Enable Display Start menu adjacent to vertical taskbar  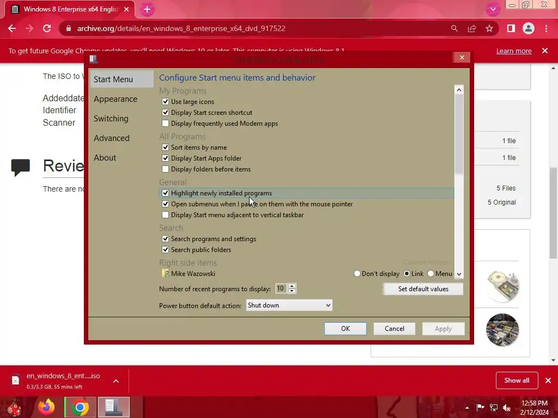tap(165, 214)
